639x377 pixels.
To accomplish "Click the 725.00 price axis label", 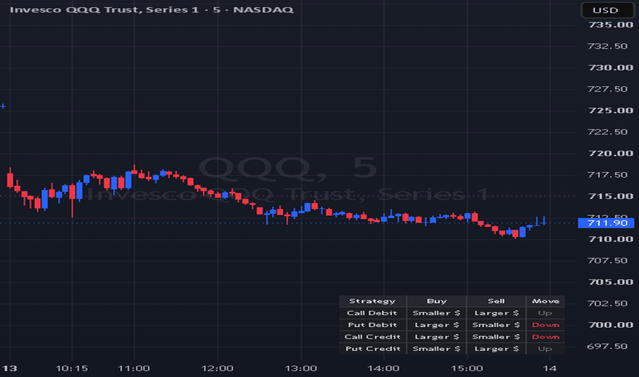I will 610,110.
